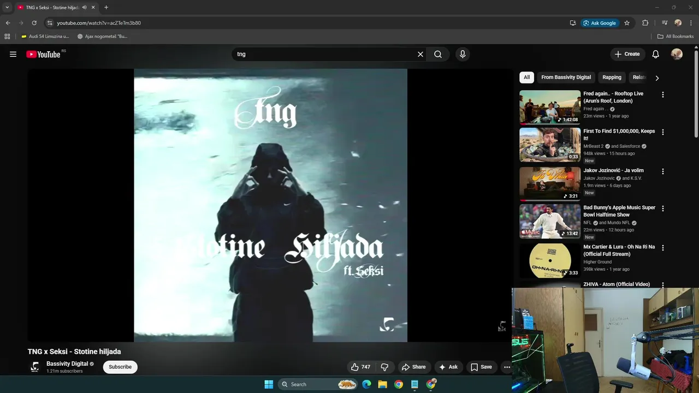Image resolution: width=699 pixels, height=393 pixels.
Task: Click the Create button
Action: pos(627,54)
